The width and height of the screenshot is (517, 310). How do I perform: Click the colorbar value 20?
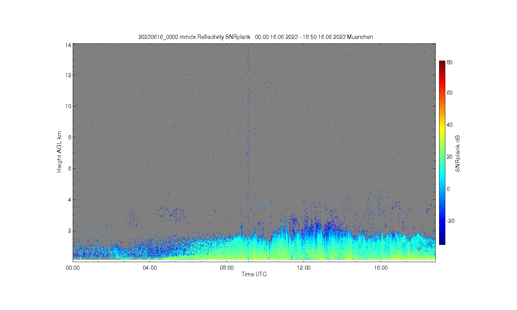click(x=449, y=157)
